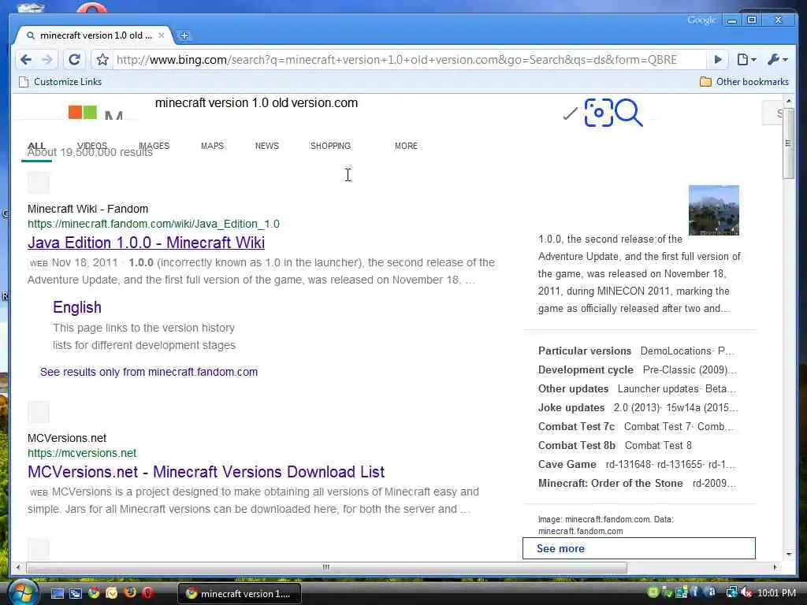The width and height of the screenshot is (807, 605).
Task: Click the Minecraft Wiki - Fandom site name
Action: point(87,209)
